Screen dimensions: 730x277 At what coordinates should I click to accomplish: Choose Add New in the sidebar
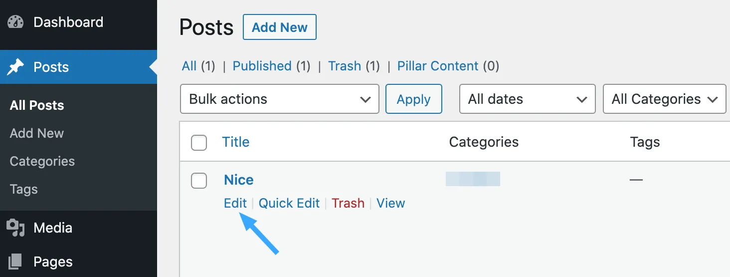[x=37, y=133]
